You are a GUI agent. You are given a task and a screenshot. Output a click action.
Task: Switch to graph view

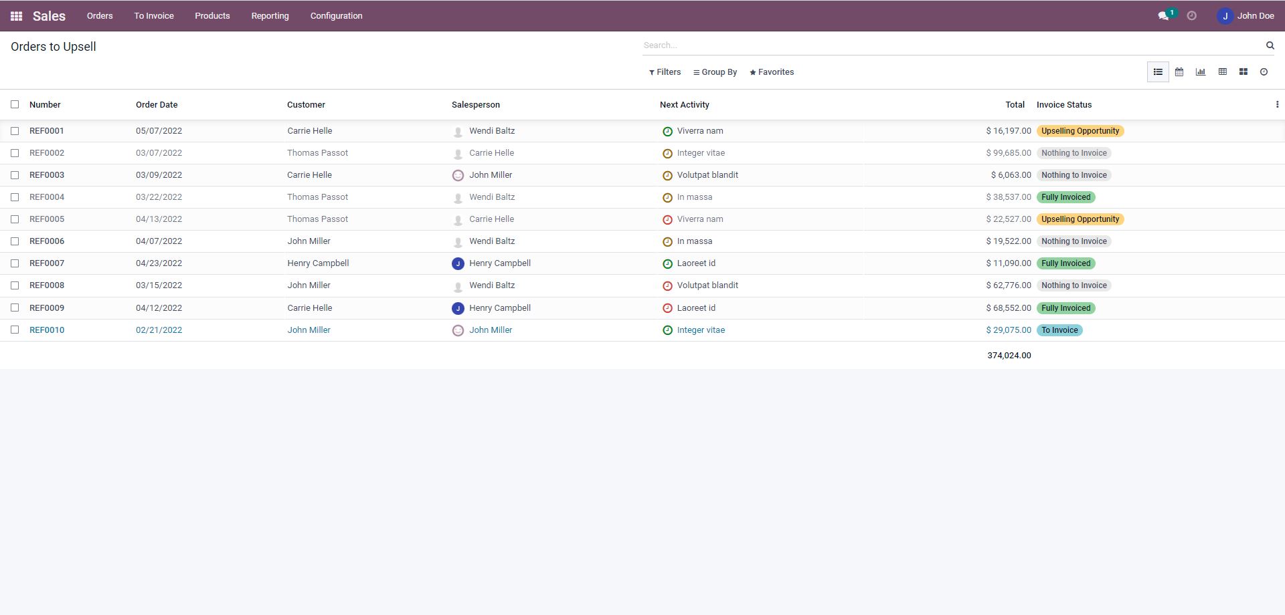pyautogui.click(x=1201, y=72)
